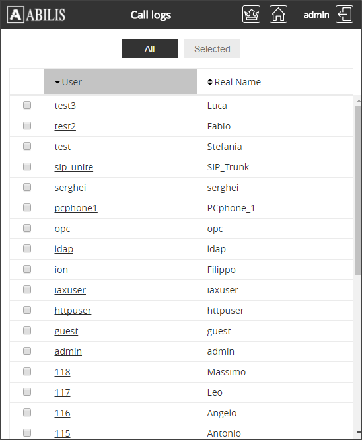Viewport: 362px width, 440px height.
Task: Click the scrollbar down arrow of the table
Action: pyautogui.click(x=358, y=433)
